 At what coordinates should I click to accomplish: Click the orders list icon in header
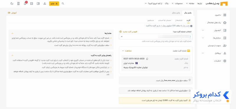coord(32,4)
